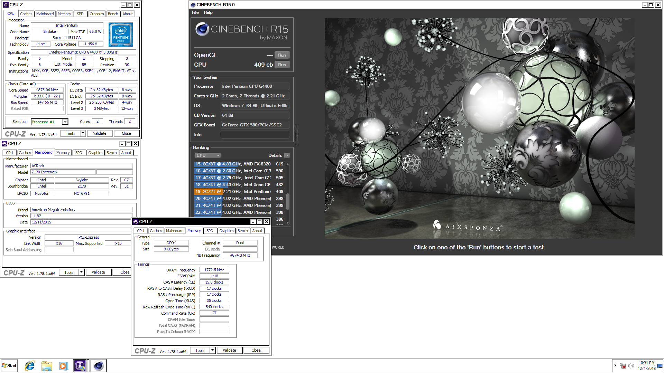Click the Cinebench title bar app icon

click(x=193, y=4)
